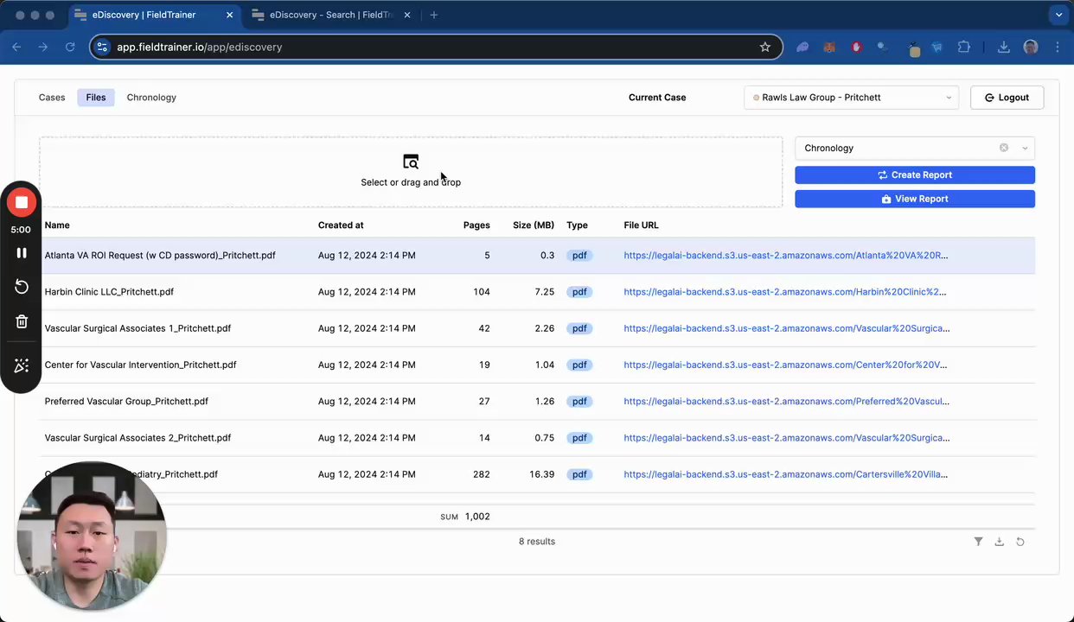1074x622 pixels.
Task: Open the Current Case dropdown selector
Action: [852, 98]
